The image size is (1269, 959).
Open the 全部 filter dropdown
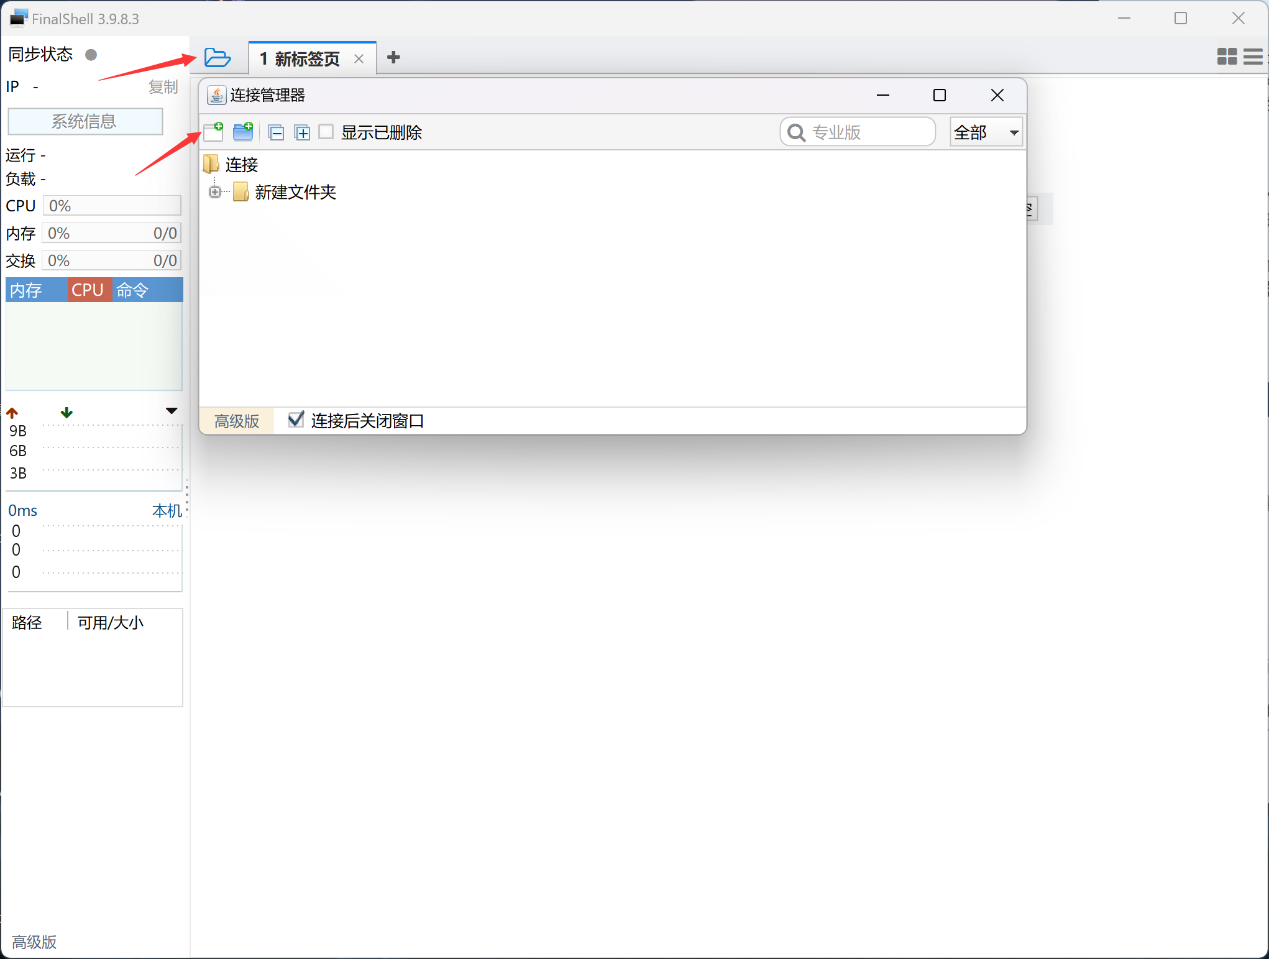pyautogui.click(x=986, y=132)
